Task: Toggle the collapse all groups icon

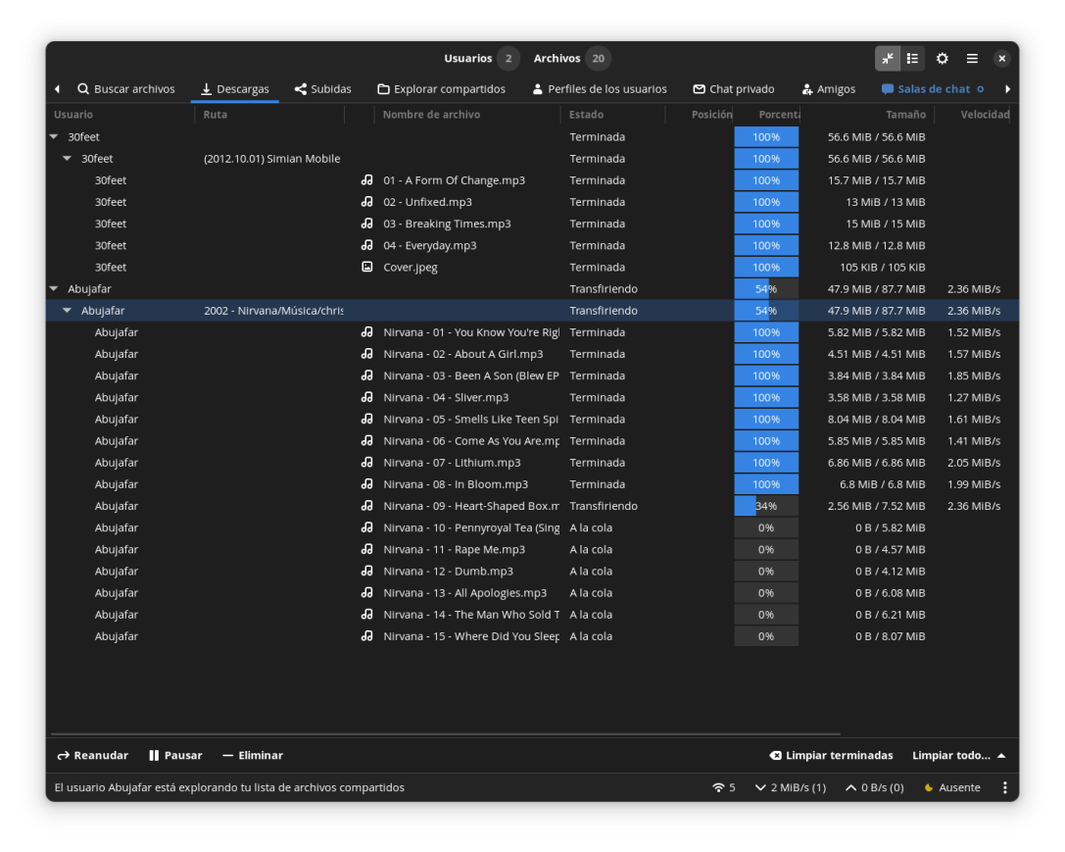Action: pyautogui.click(x=887, y=59)
